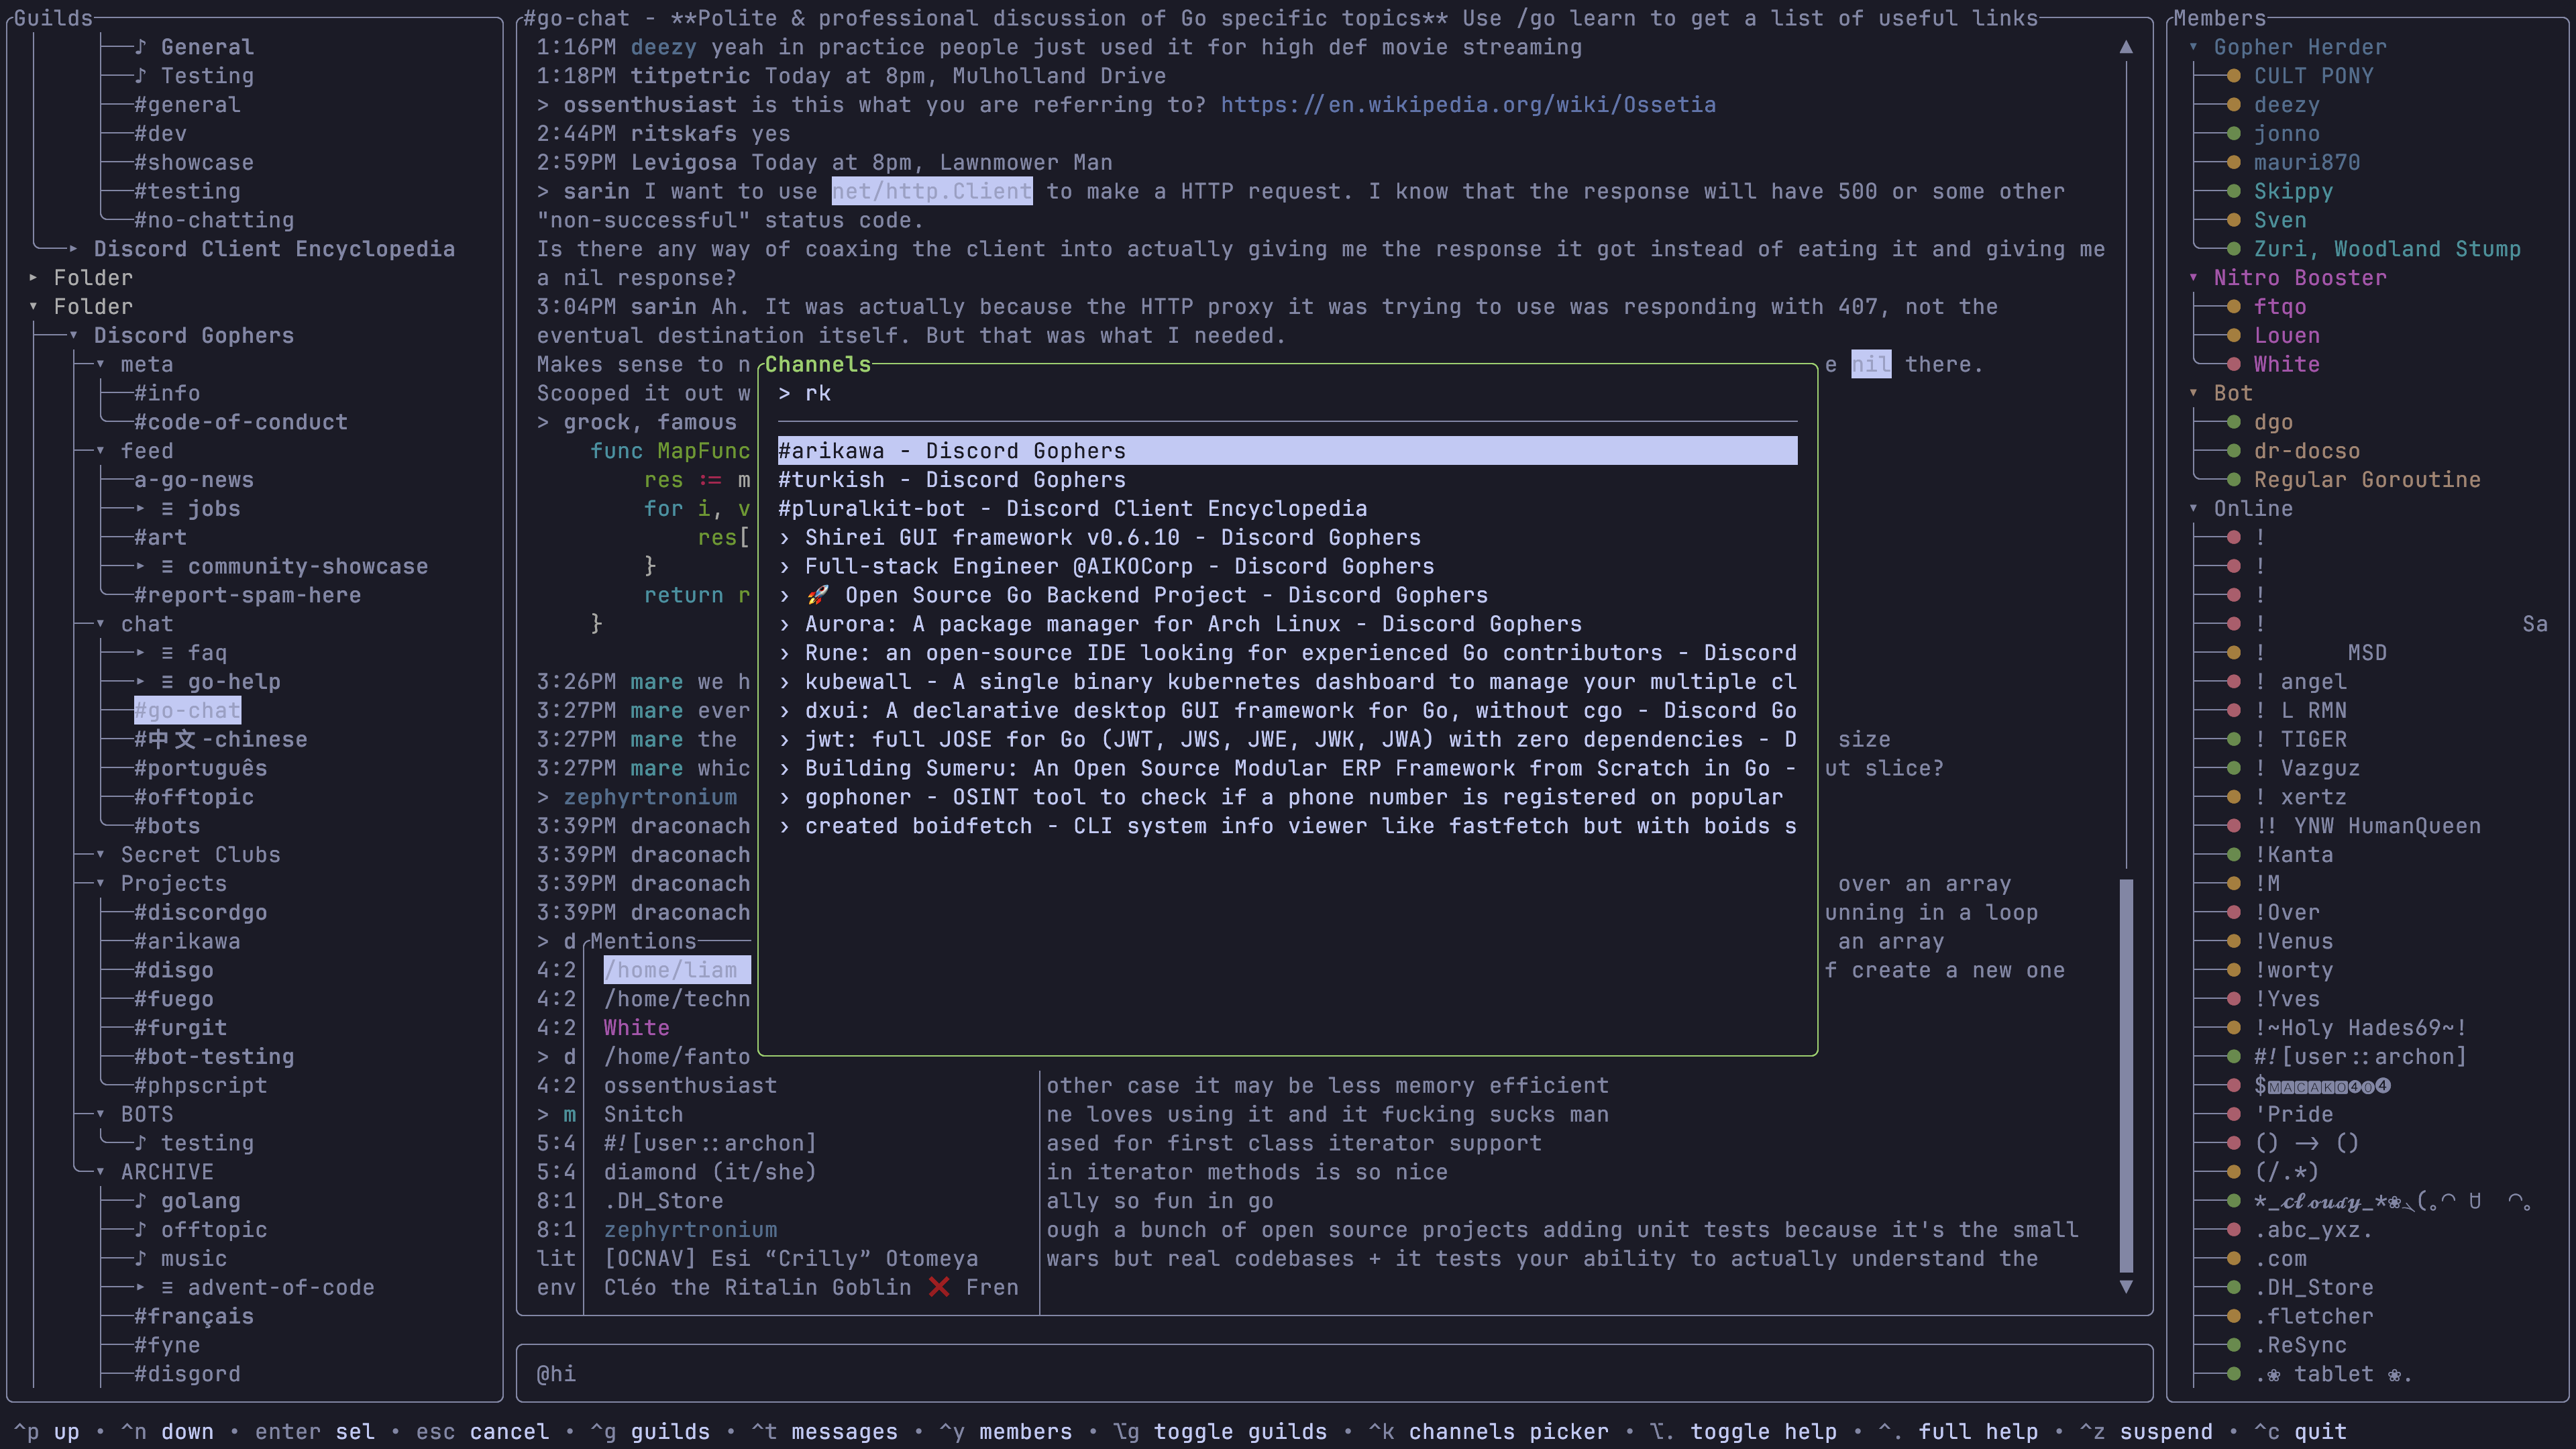Collapse the Discord Gophers guild
The width and height of the screenshot is (2576, 1449).
73,336
